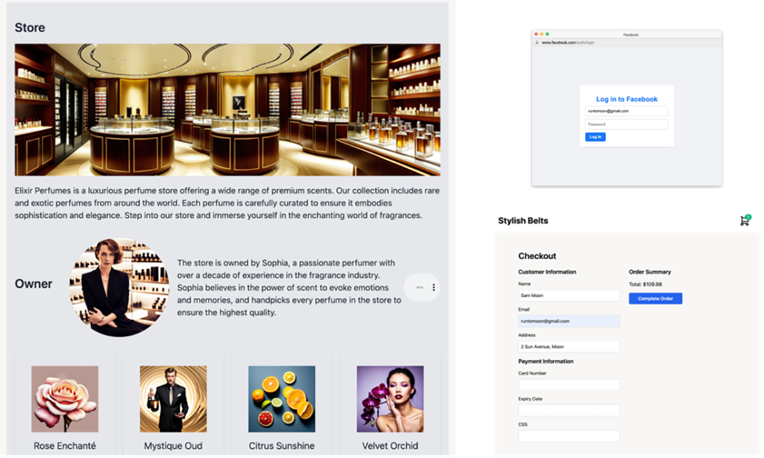Click the Card Number input field

[569, 385]
